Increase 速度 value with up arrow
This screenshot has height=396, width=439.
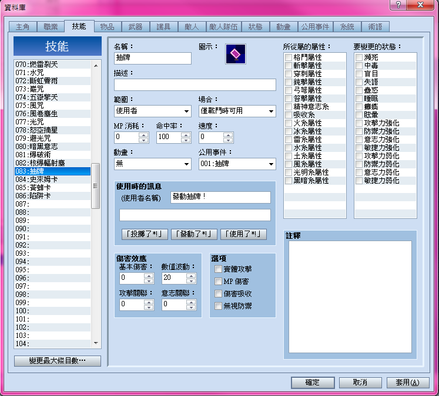point(228,135)
